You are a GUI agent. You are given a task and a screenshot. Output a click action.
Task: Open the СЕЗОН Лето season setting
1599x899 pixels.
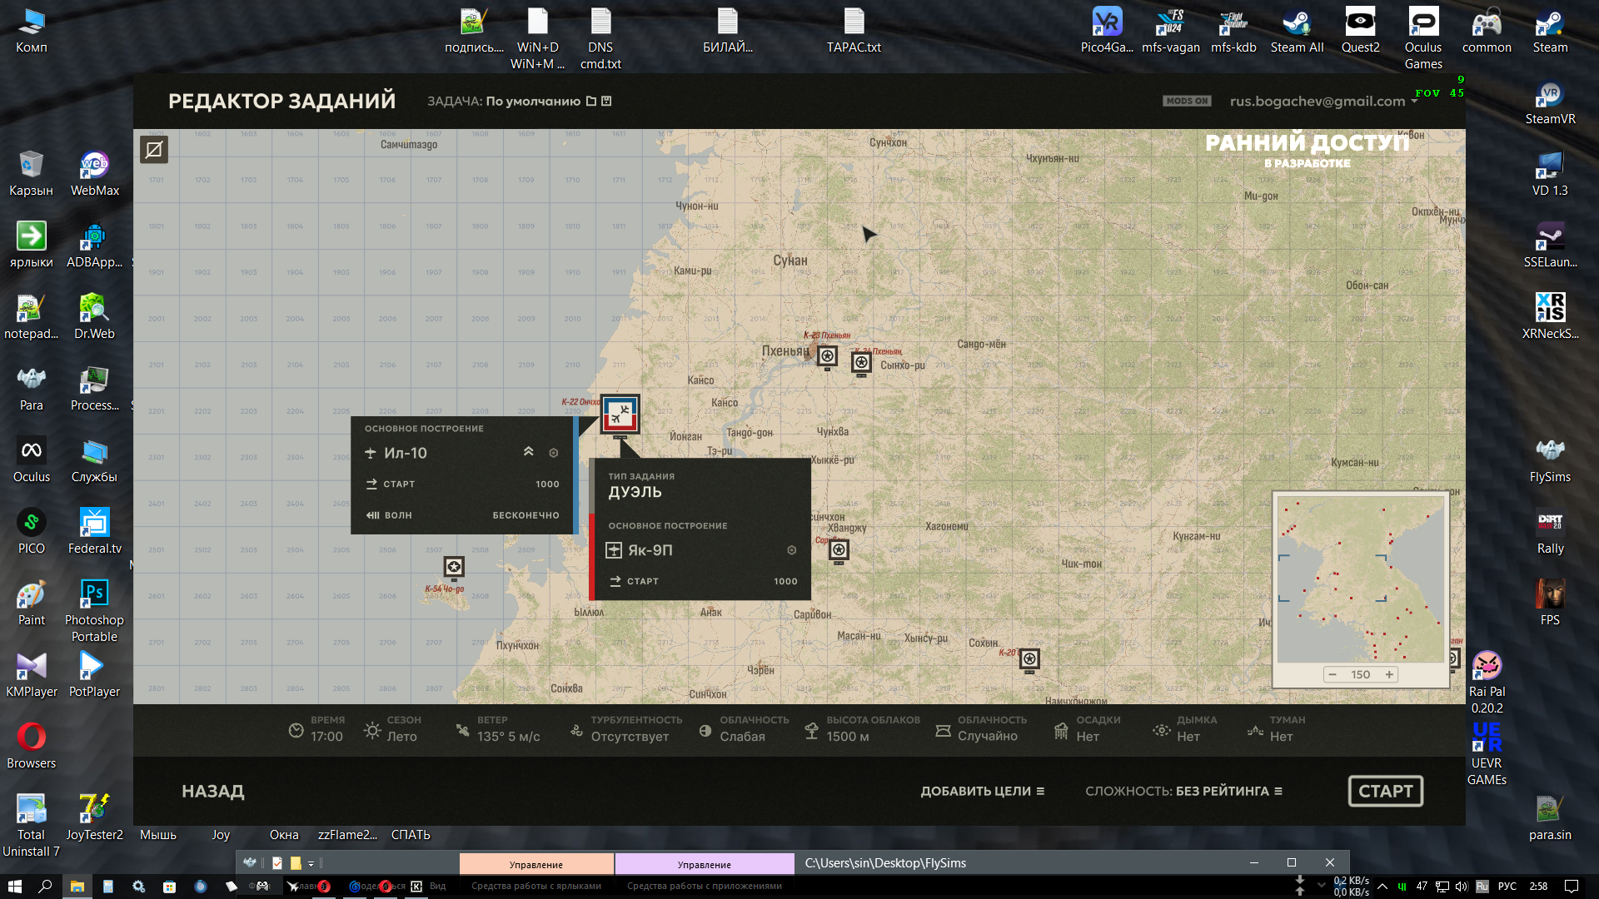point(392,729)
